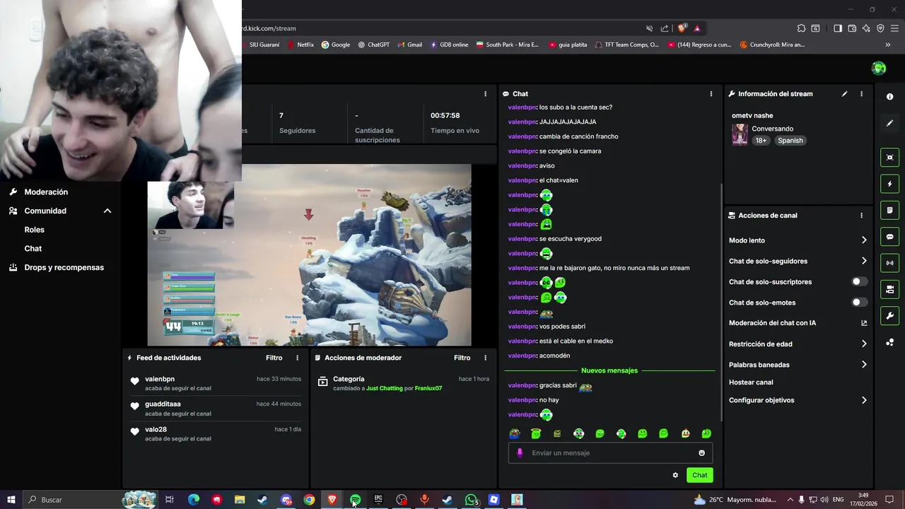Open browser extensions puzzle icon
This screenshot has height=509, width=905.
pos(801,28)
